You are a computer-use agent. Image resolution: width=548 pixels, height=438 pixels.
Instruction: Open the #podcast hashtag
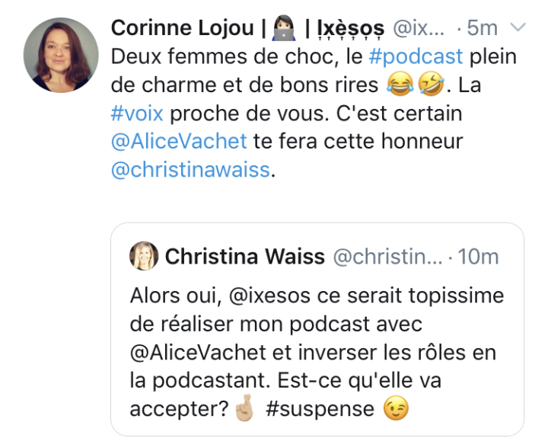pyautogui.click(x=416, y=56)
